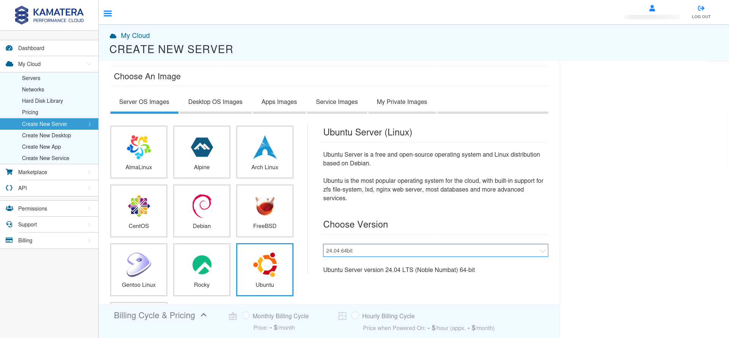
Task: Select the Debian image
Action: (x=202, y=211)
